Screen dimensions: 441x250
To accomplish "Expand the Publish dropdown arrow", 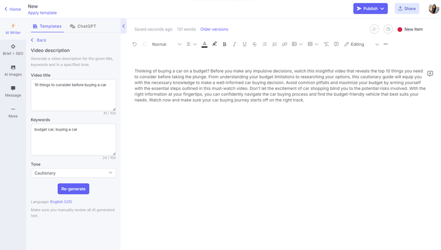I will (x=382, y=8).
